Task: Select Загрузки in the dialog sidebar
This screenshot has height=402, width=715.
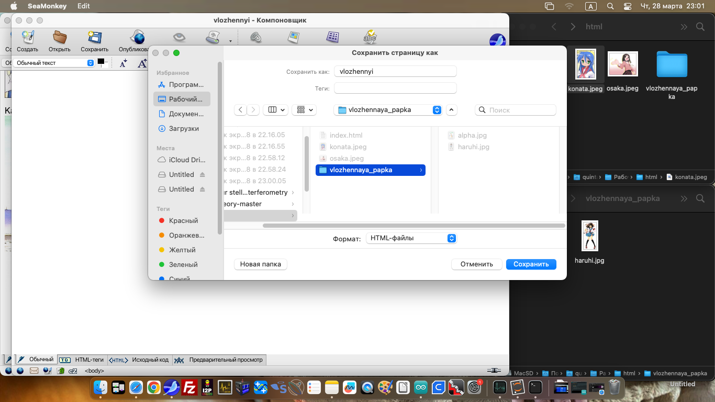Action: click(x=183, y=128)
